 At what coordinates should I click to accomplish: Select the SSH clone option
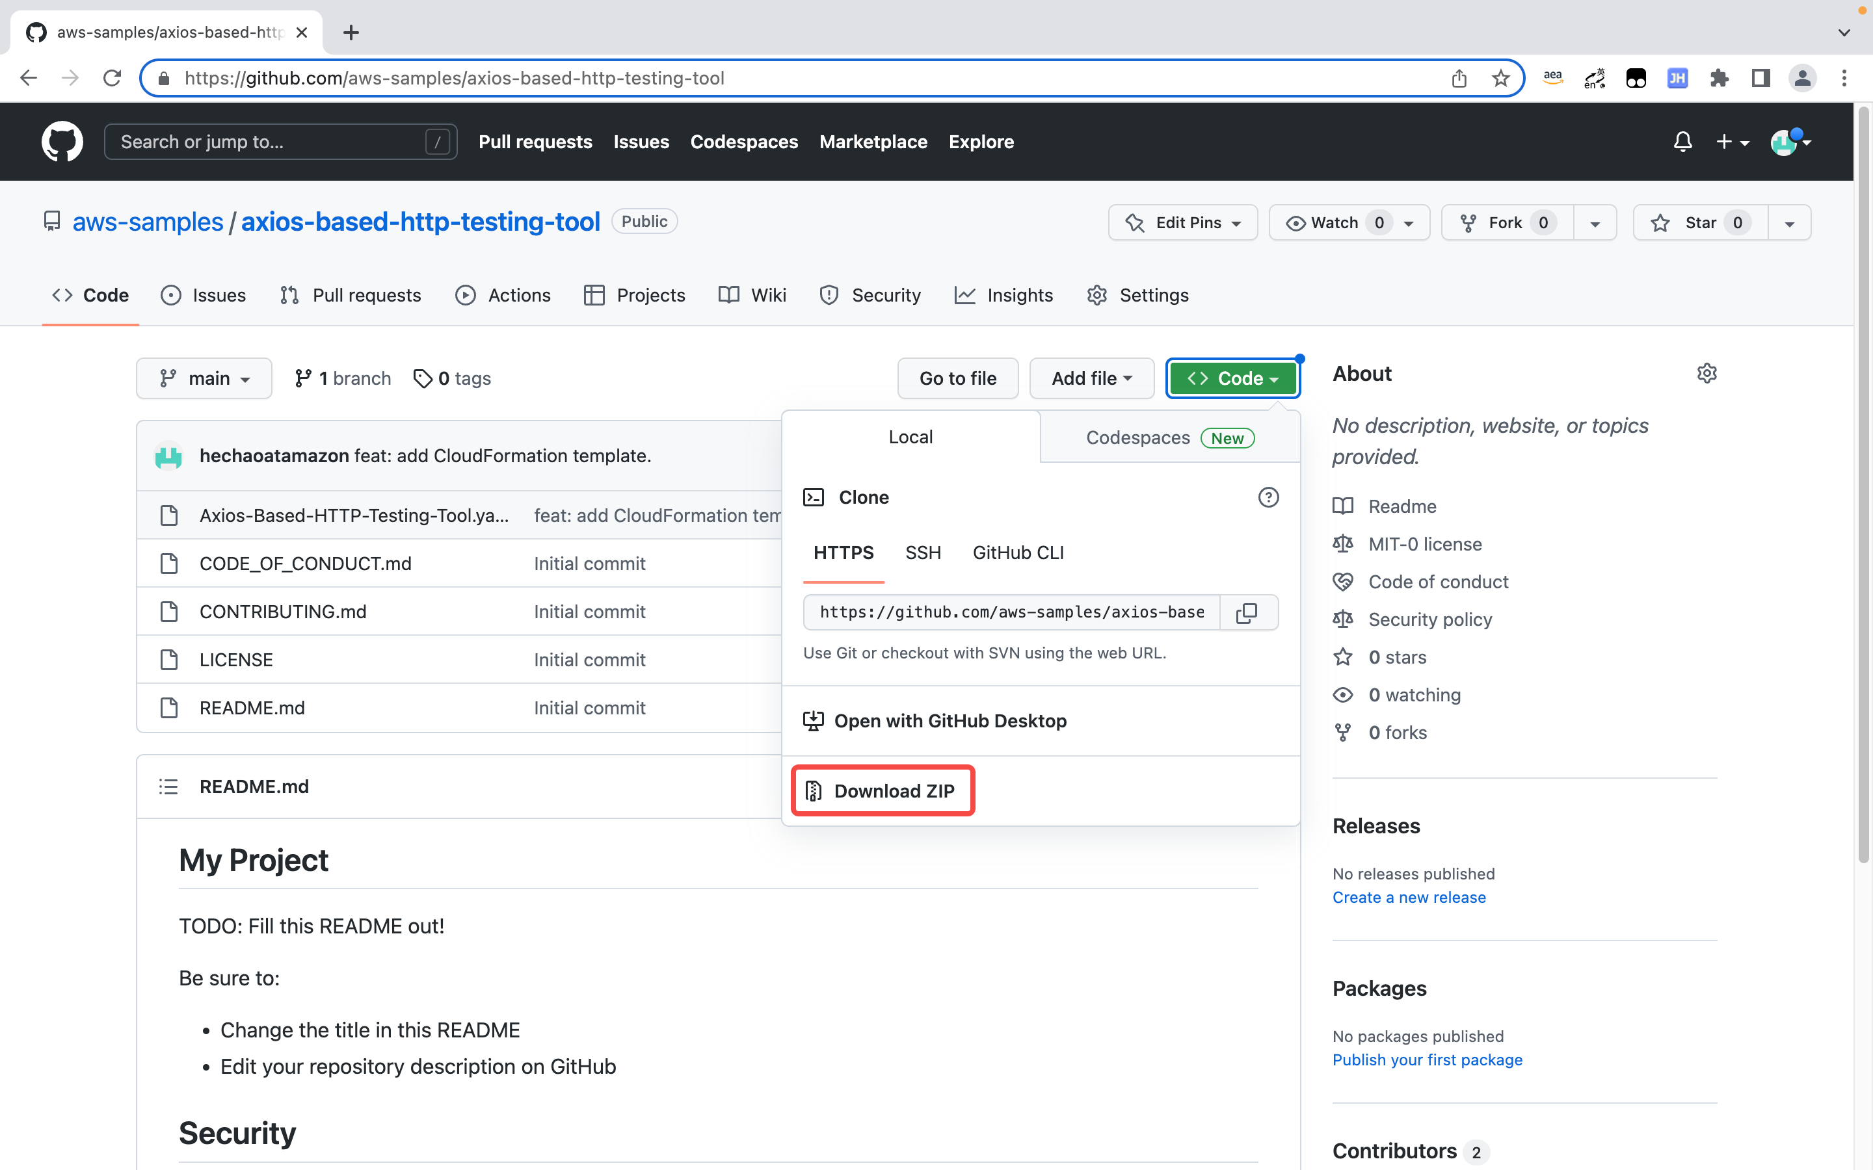pyautogui.click(x=923, y=553)
